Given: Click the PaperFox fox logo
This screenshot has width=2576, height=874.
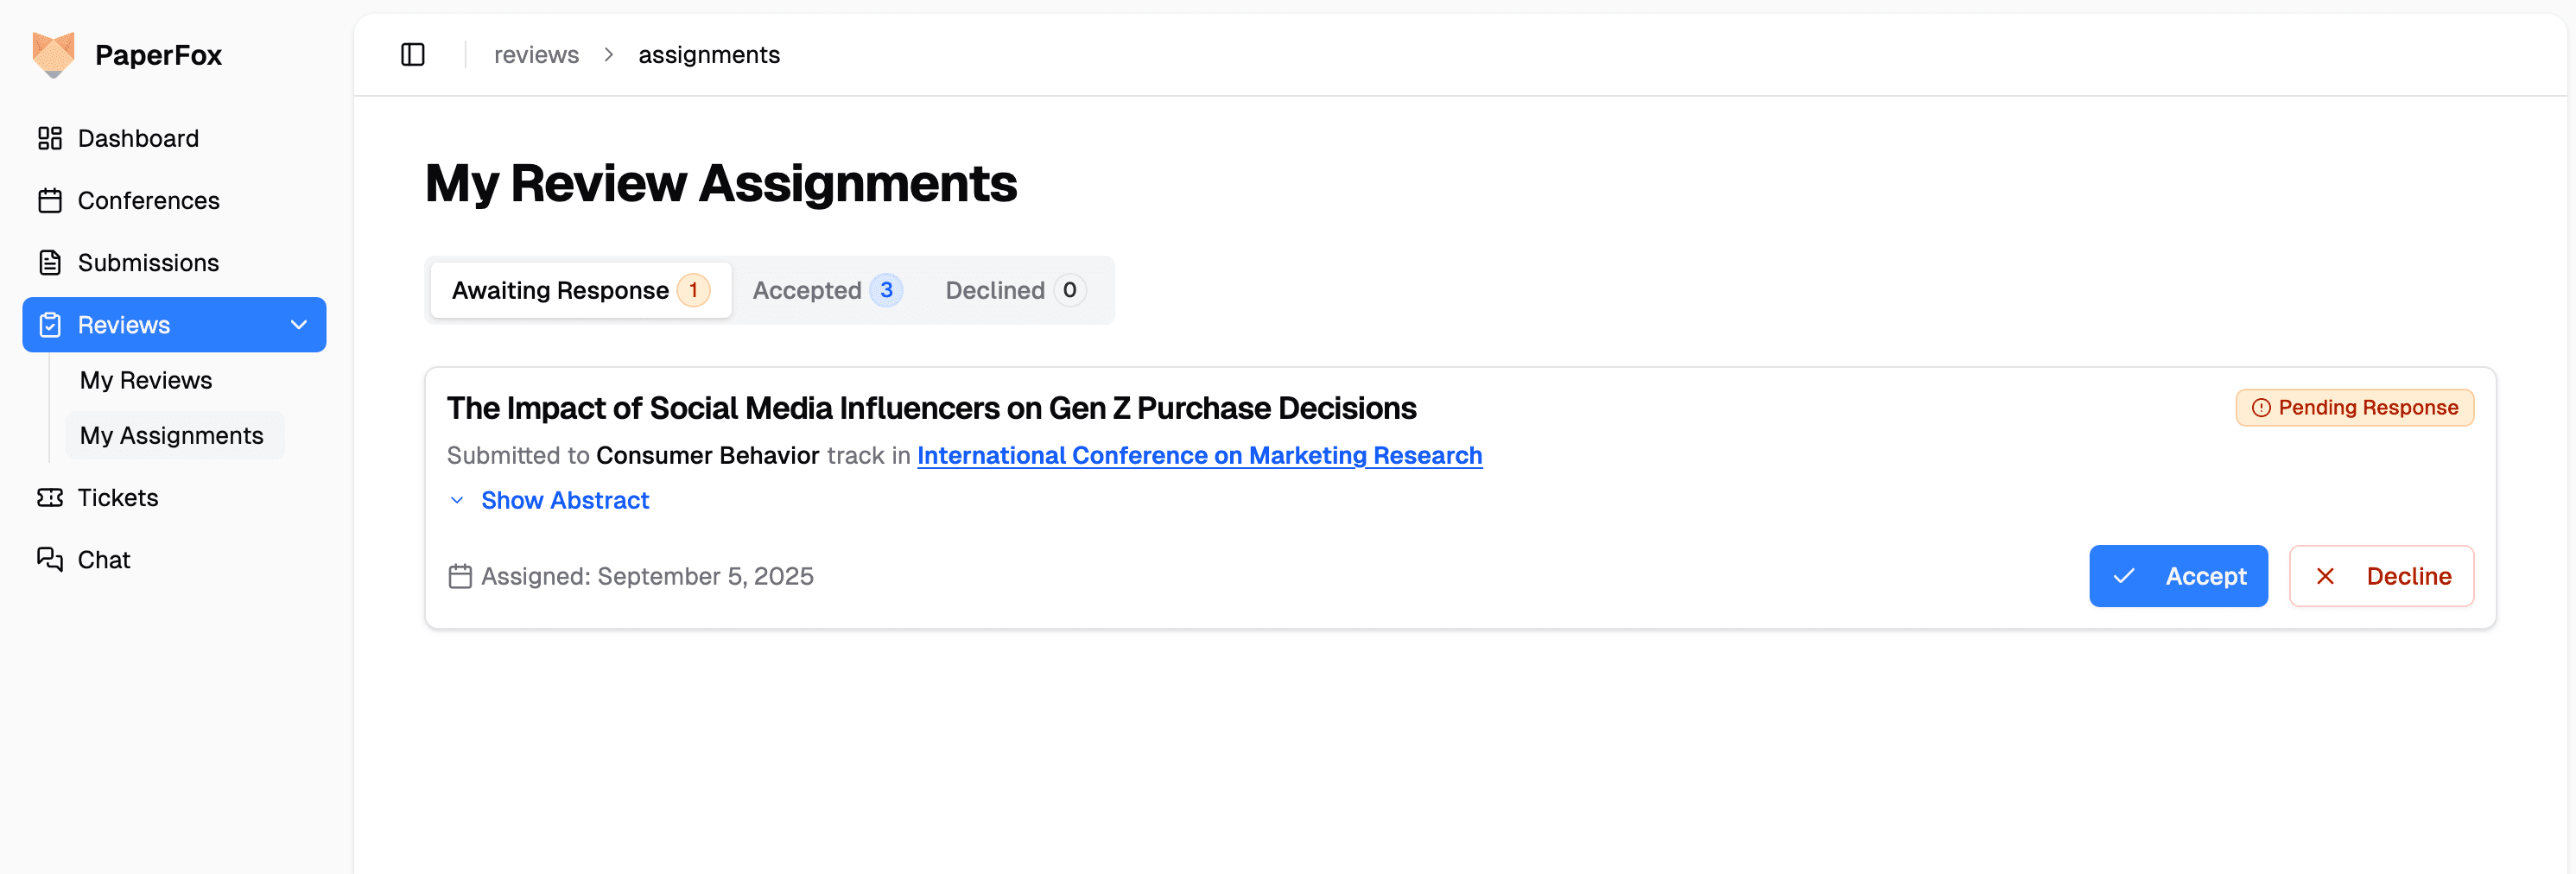Looking at the screenshot, I should click(54, 54).
